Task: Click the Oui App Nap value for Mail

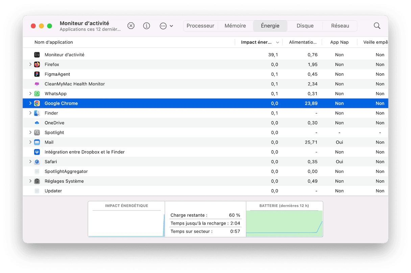Action: pyautogui.click(x=339, y=142)
